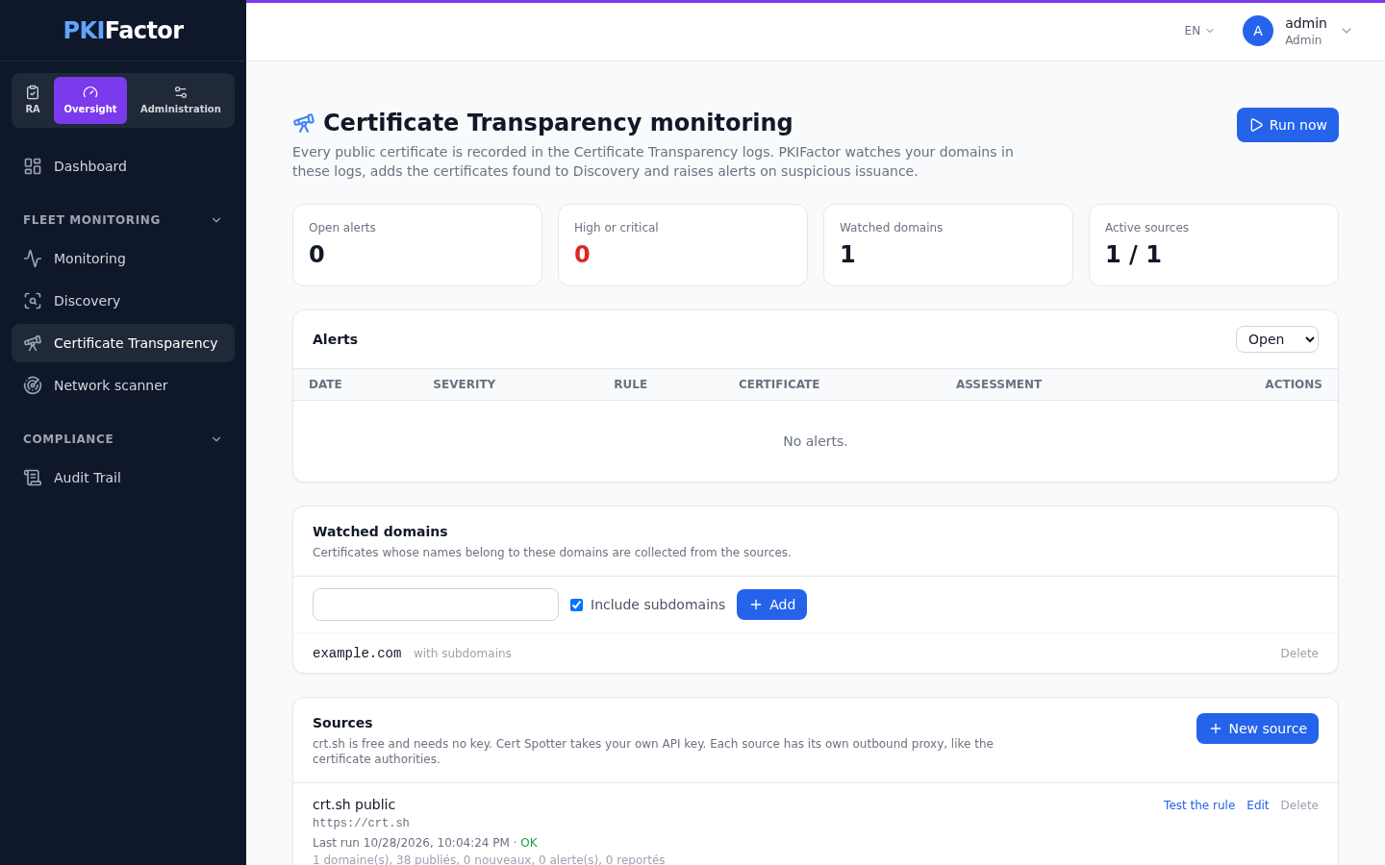Click the Open alerts card
Image resolution: width=1385 pixels, height=865 pixels.
coord(417,245)
